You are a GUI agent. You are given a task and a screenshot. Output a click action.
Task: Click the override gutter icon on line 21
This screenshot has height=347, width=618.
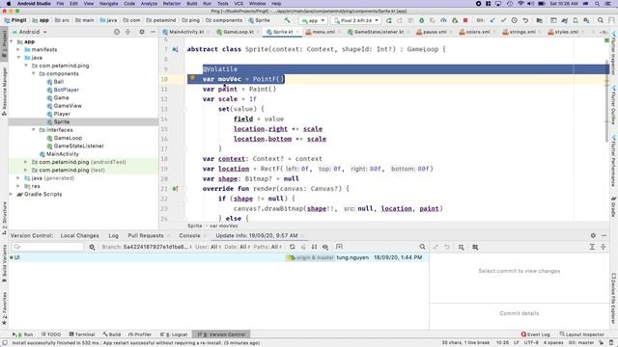click(x=175, y=189)
